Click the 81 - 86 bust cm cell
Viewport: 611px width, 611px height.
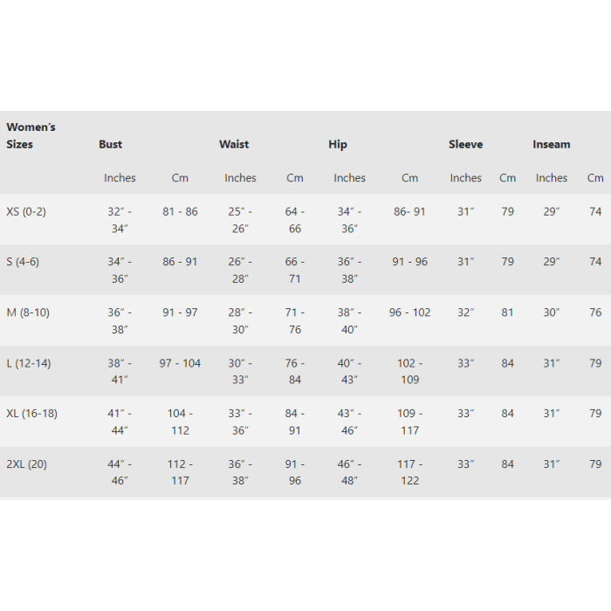pos(180,211)
